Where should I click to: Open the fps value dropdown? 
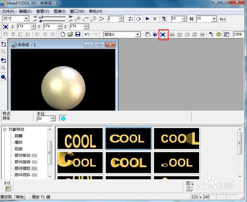click(x=214, y=19)
